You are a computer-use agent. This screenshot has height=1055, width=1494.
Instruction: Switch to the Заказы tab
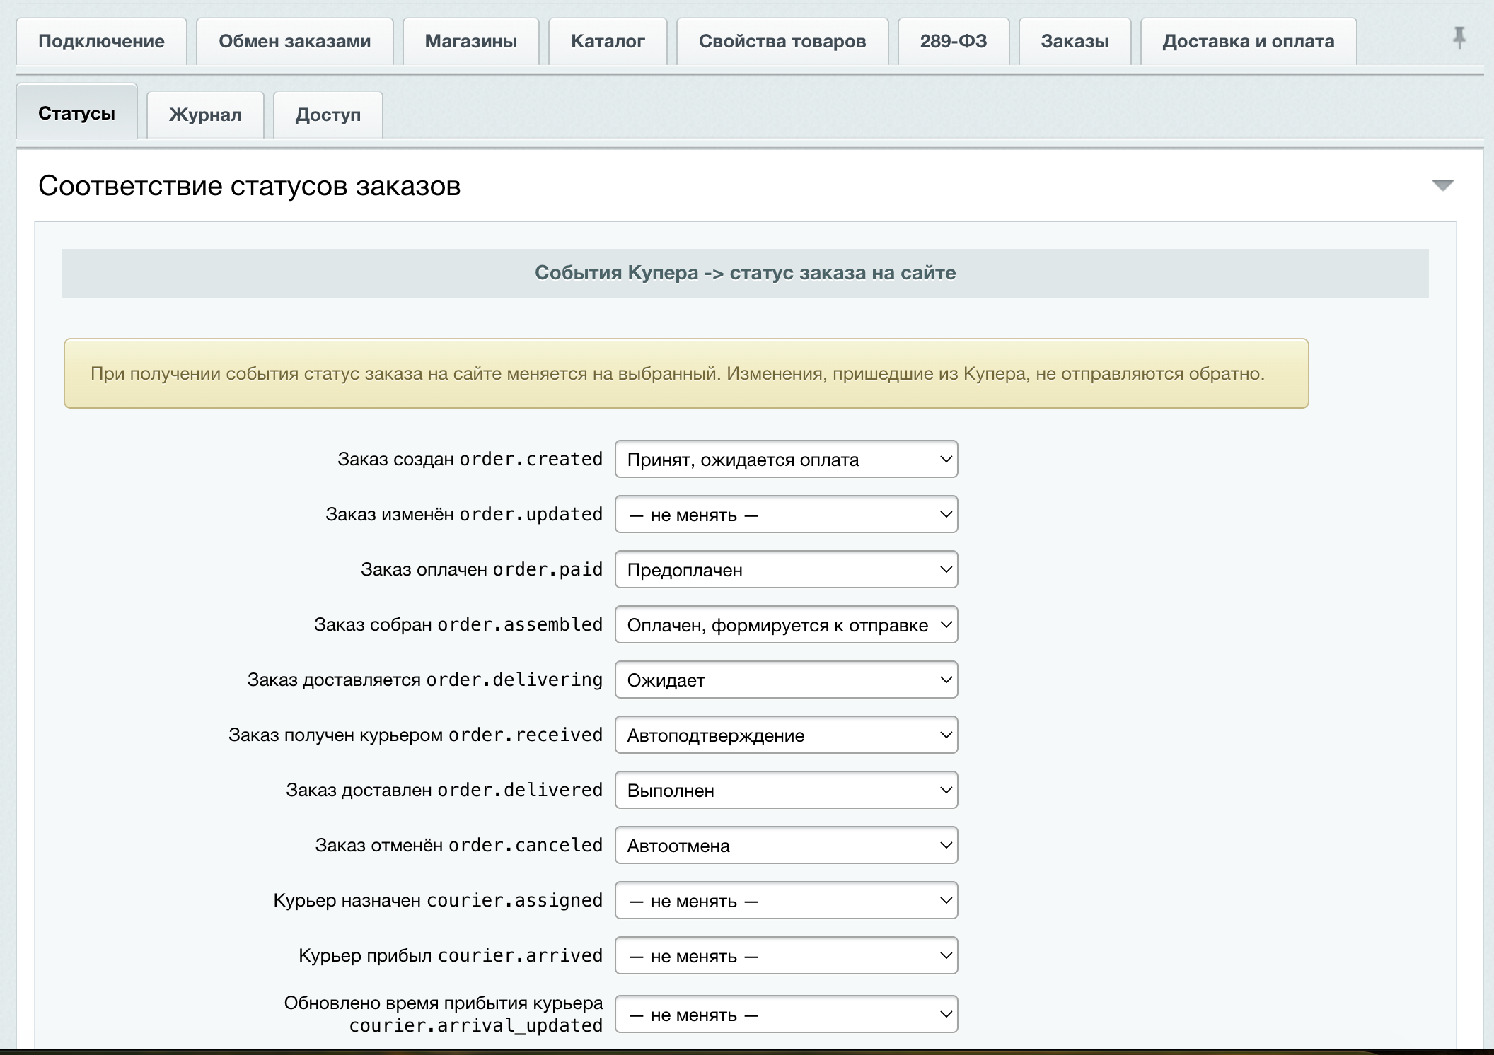pyautogui.click(x=1075, y=42)
